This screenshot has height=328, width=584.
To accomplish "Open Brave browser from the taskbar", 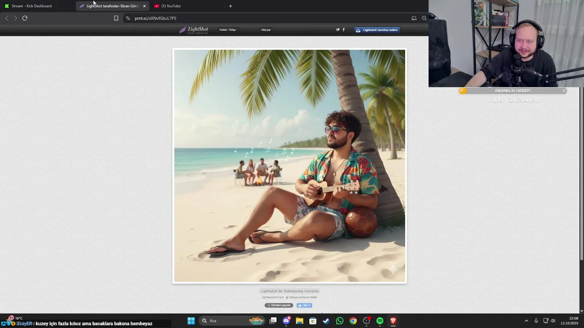I will click(393, 321).
